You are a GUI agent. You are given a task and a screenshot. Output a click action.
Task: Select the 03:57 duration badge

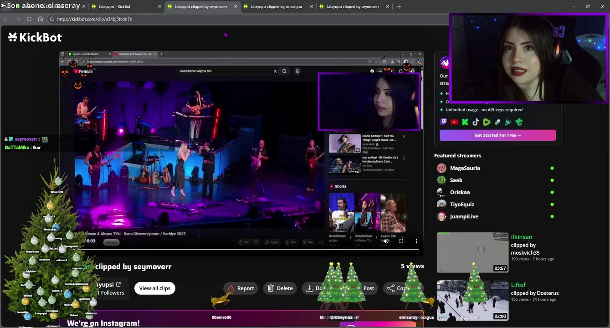tap(500, 268)
